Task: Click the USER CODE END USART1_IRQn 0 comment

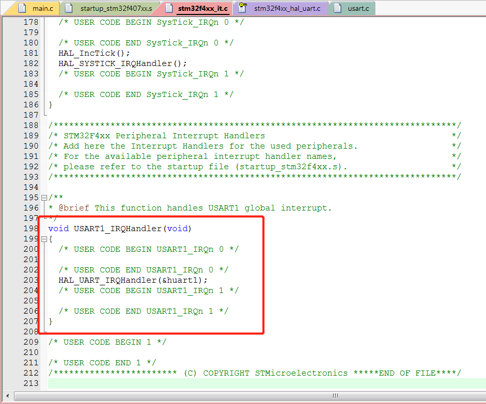Action: click(x=144, y=270)
